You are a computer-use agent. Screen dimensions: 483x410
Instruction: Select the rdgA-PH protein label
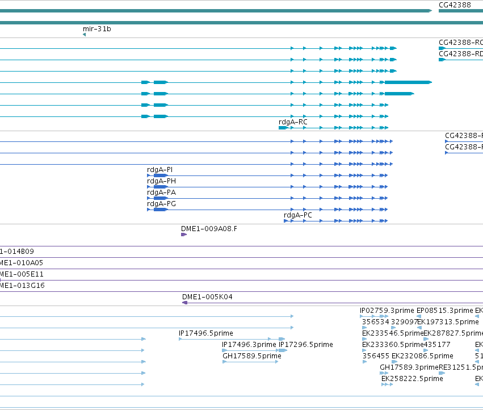click(x=161, y=181)
